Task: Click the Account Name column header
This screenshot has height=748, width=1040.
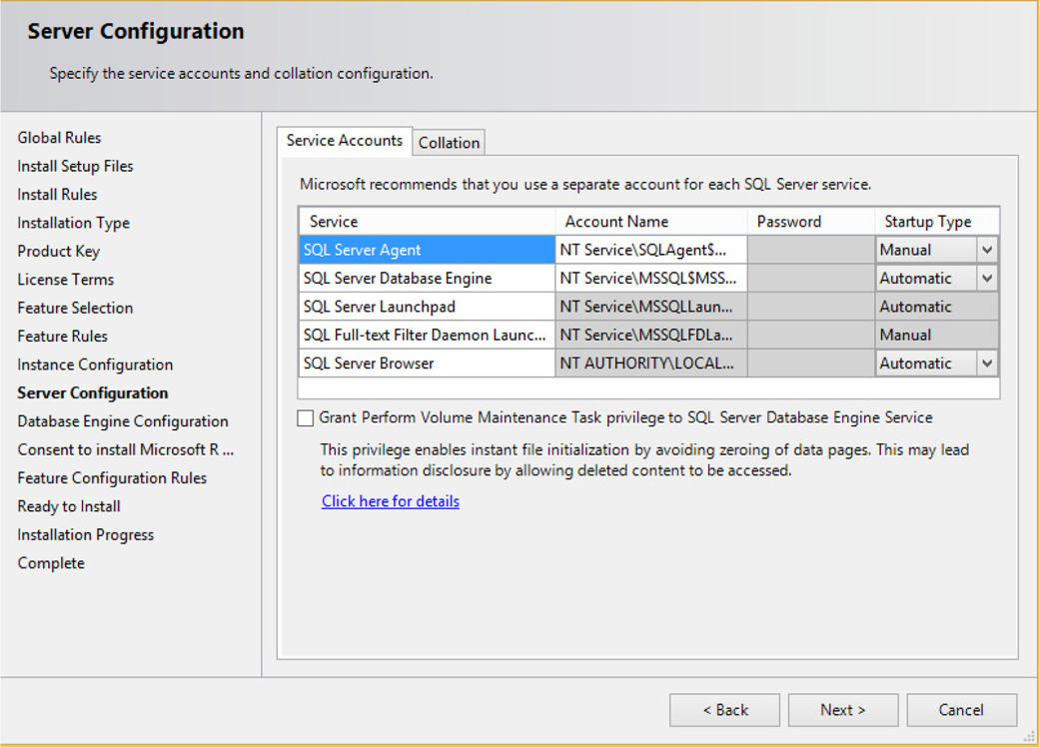Action: tap(651, 222)
